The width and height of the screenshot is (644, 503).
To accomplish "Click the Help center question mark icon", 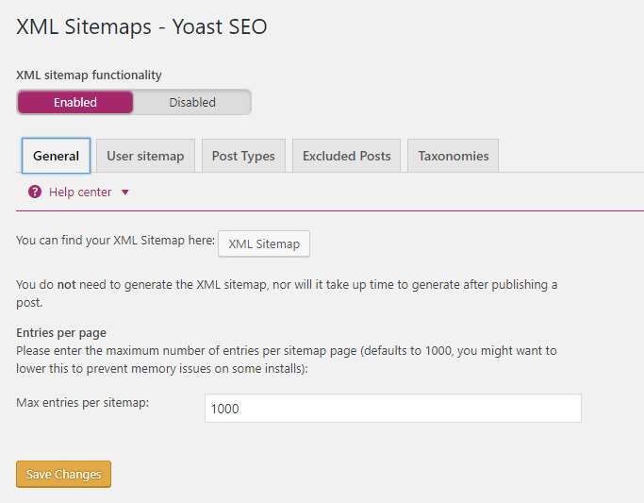I will click(35, 192).
